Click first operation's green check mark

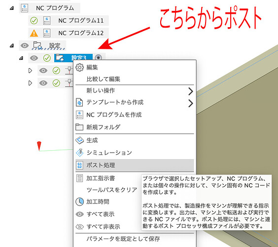coord(56,71)
